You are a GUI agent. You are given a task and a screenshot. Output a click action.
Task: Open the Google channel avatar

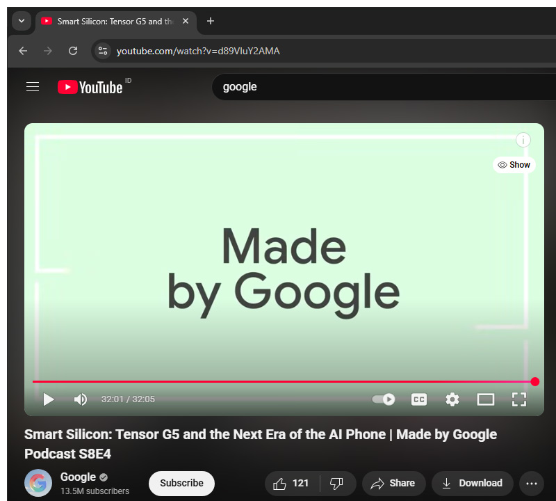[x=38, y=483]
